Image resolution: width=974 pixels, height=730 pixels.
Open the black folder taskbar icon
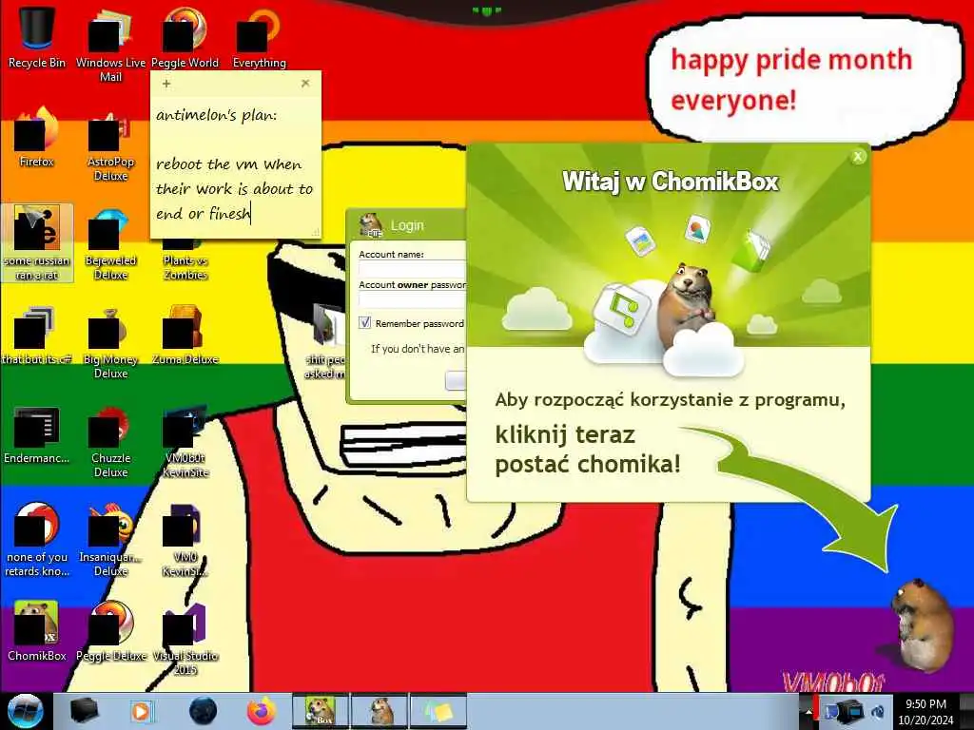point(85,711)
